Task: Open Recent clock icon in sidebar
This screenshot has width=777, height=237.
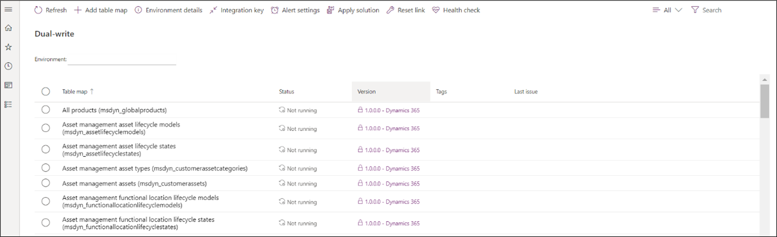Action: tap(8, 66)
